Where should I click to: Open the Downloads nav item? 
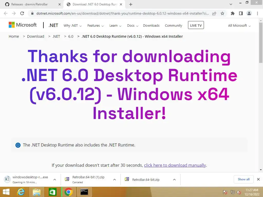pyautogui.click(x=151, y=26)
